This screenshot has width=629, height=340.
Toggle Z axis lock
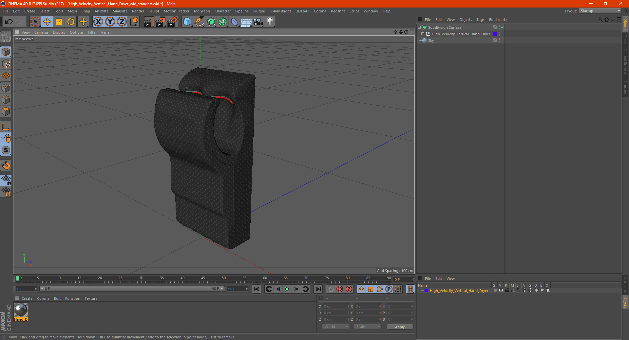pos(122,22)
